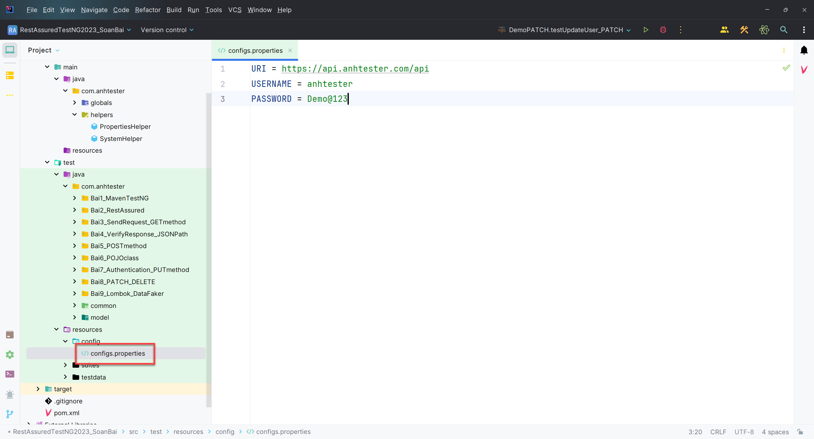Screen dimensions: 814x439
Task: Toggle read-only lock icon in status bar
Action: (800, 432)
